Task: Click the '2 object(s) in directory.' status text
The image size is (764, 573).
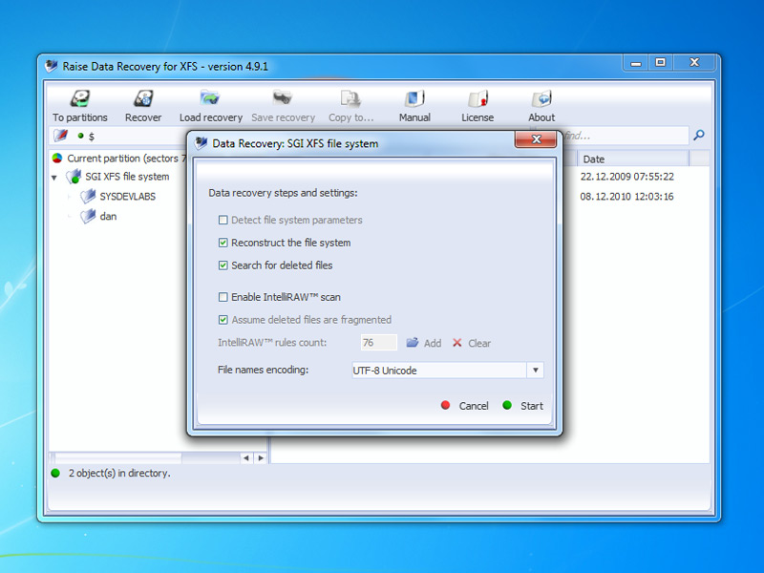Action: pos(119,473)
